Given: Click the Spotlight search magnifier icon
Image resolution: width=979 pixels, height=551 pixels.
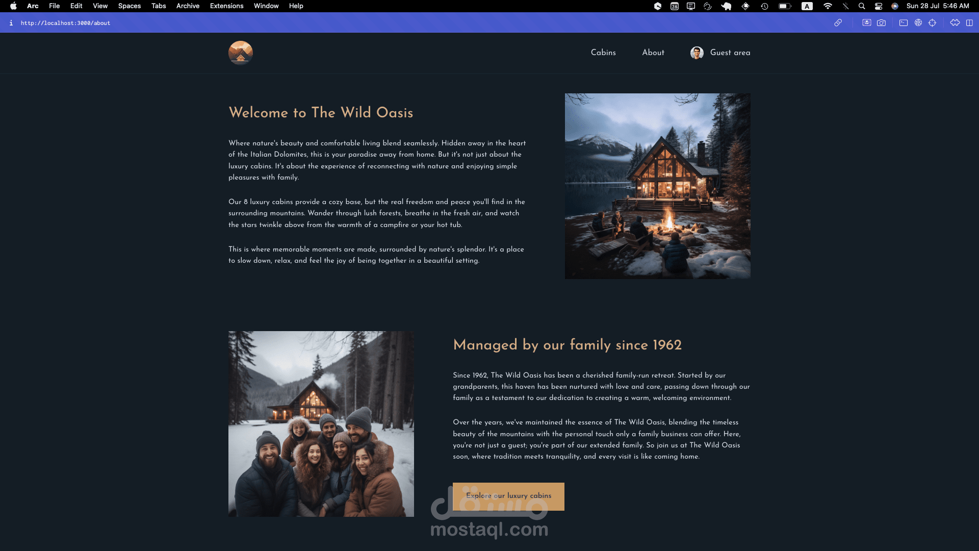Looking at the screenshot, I should [x=862, y=6].
